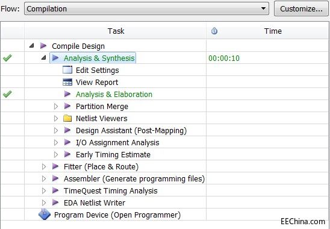Select TimeQuest Timing Analysis text
The width and height of the screenshot is (330, 229).
[x=110, y=191]
